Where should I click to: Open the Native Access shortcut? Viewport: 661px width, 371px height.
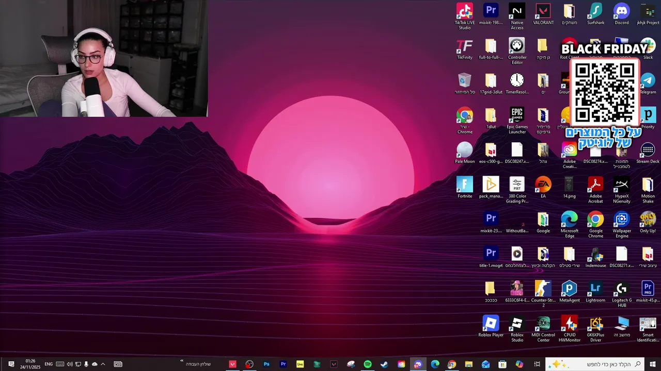click(517, 16)
